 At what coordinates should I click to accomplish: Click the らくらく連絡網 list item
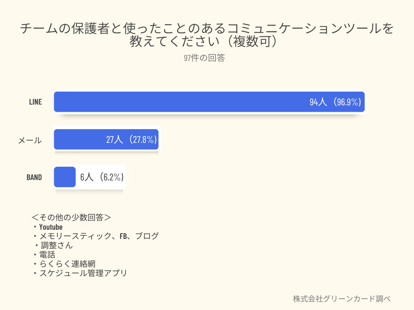point(67,264)
